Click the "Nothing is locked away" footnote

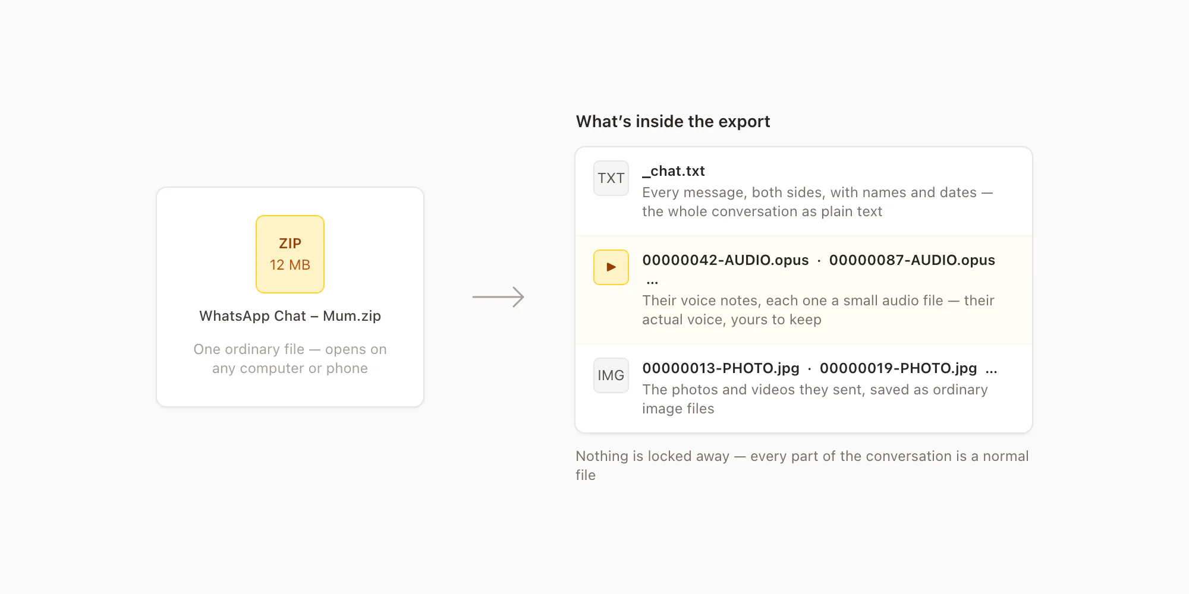pyautogui.click(x=802, y=466)
